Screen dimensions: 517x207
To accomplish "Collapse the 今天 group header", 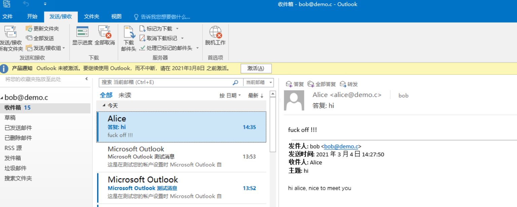I will 104,106.
